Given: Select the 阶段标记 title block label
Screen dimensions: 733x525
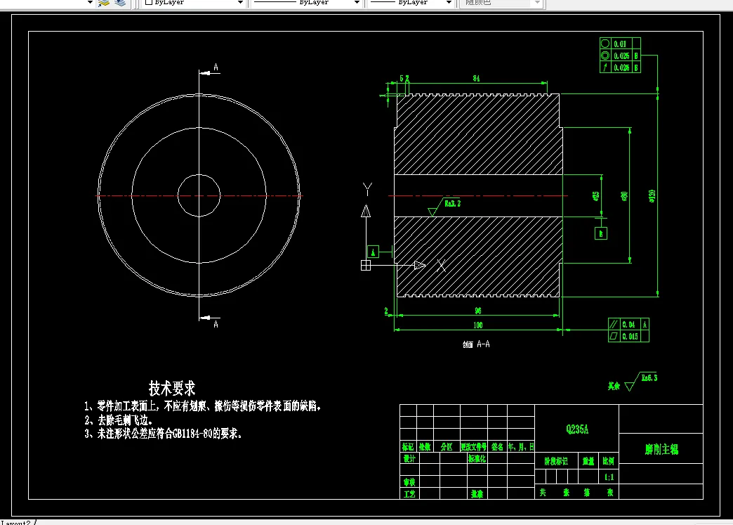Looking at the screenshot, I should tap(556, 461).
